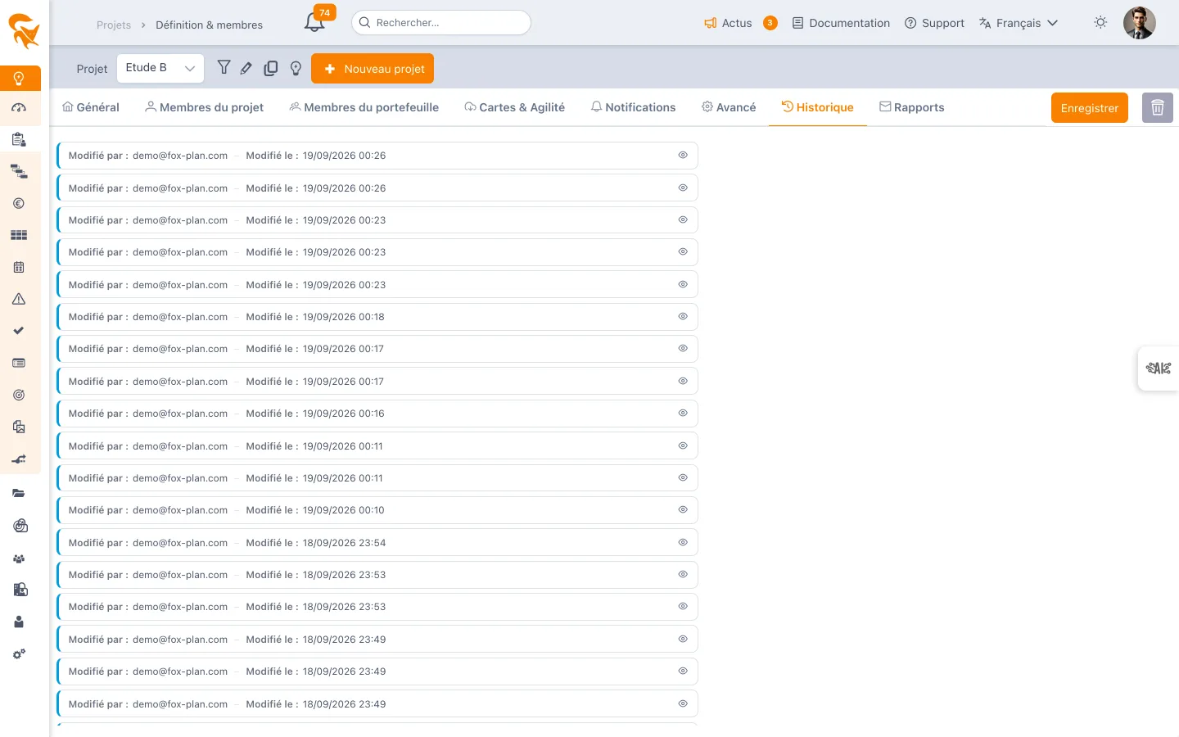Open the Membres du portefeuille tab

click(364, 107)
